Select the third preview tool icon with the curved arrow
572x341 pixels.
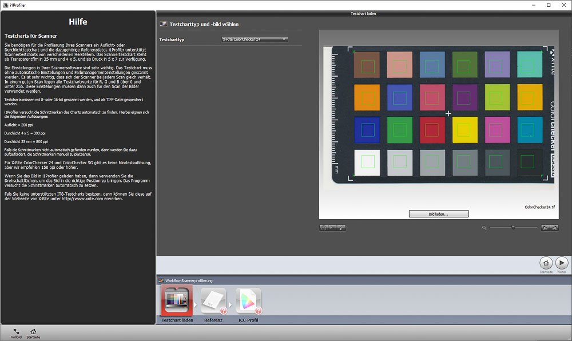coord(341,228)
